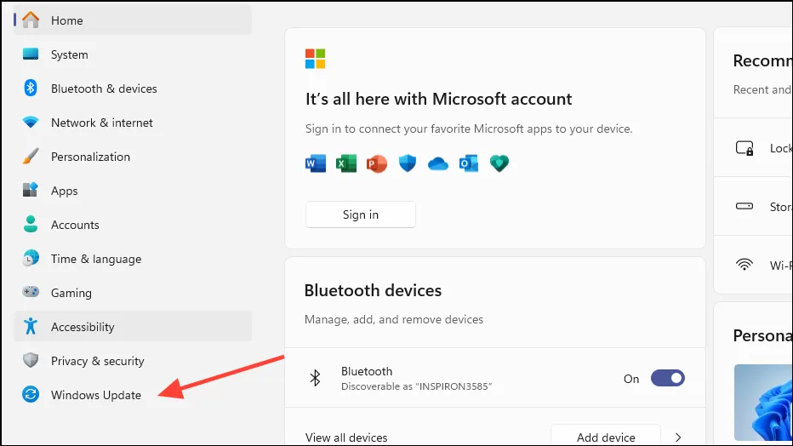This screenshot has width=793, height=446.
Task: Click the Bluetooth & devices sidebar icon
Action: click(x=31, y=88)
